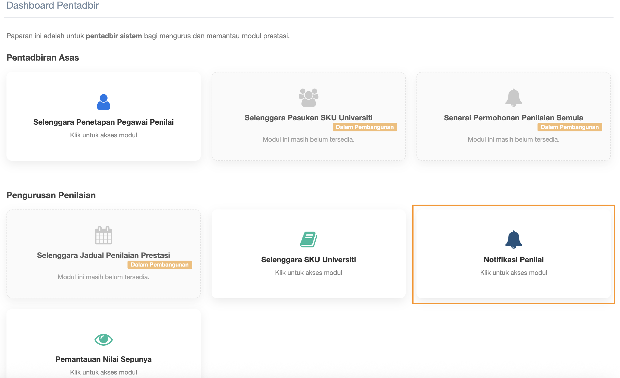Viewport: 620px width, 378px height.
Task: Click 'Klik untuk akses modul' under Notifikasi Penilai
Action: coord(513,273)
